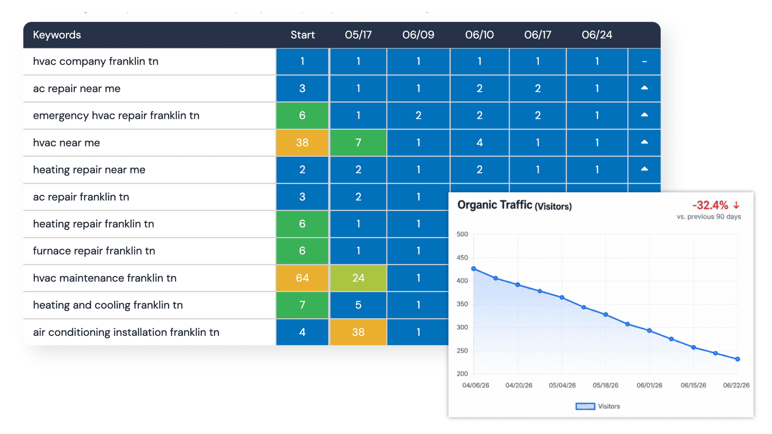This screenshot has width=772, height=434.
Task: Click the 500 y-axis value label
Action: 462,234
